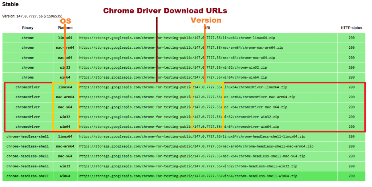Click the 200 status in chrome-headless-shell win64 row

tap(351, 176)
